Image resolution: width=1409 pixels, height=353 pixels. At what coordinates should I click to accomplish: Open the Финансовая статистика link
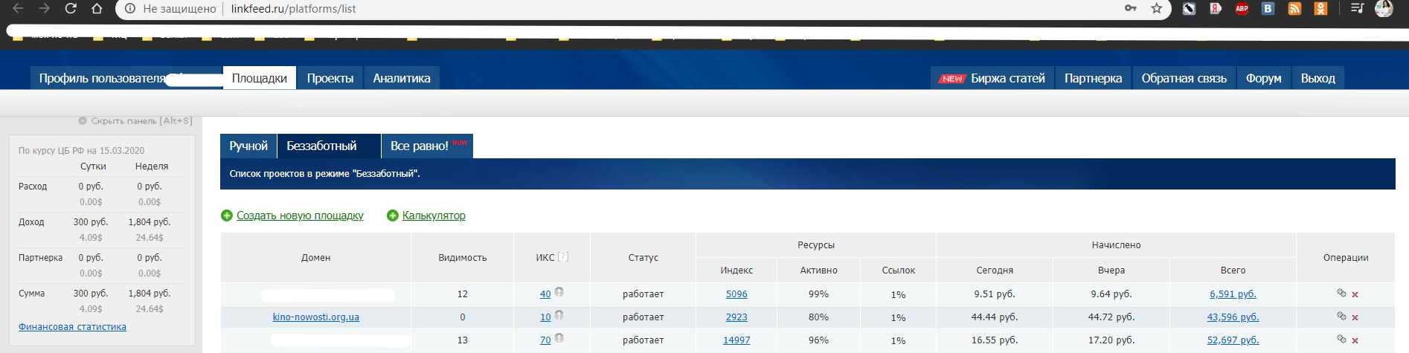pyautogui.click(x=72, y=326)
